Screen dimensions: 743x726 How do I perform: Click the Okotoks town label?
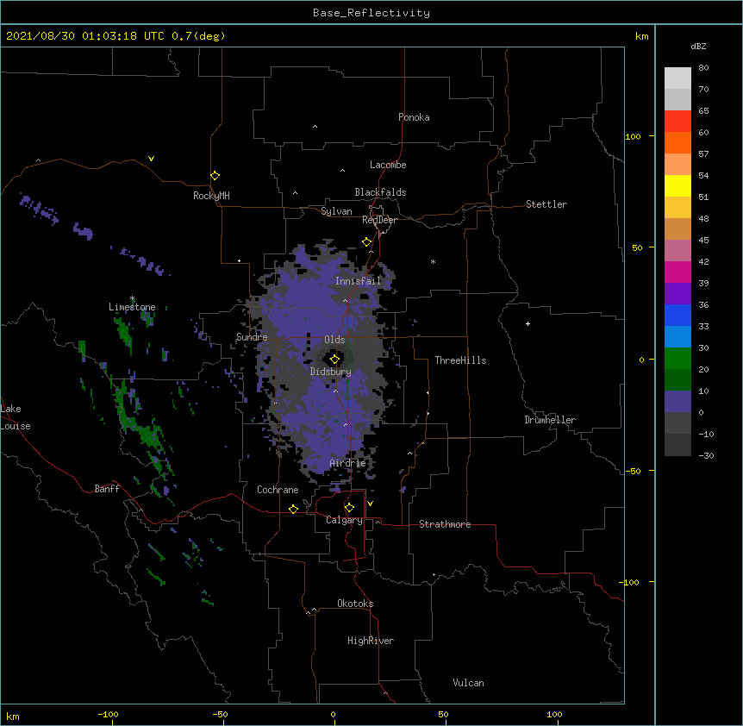pos(355,604)
